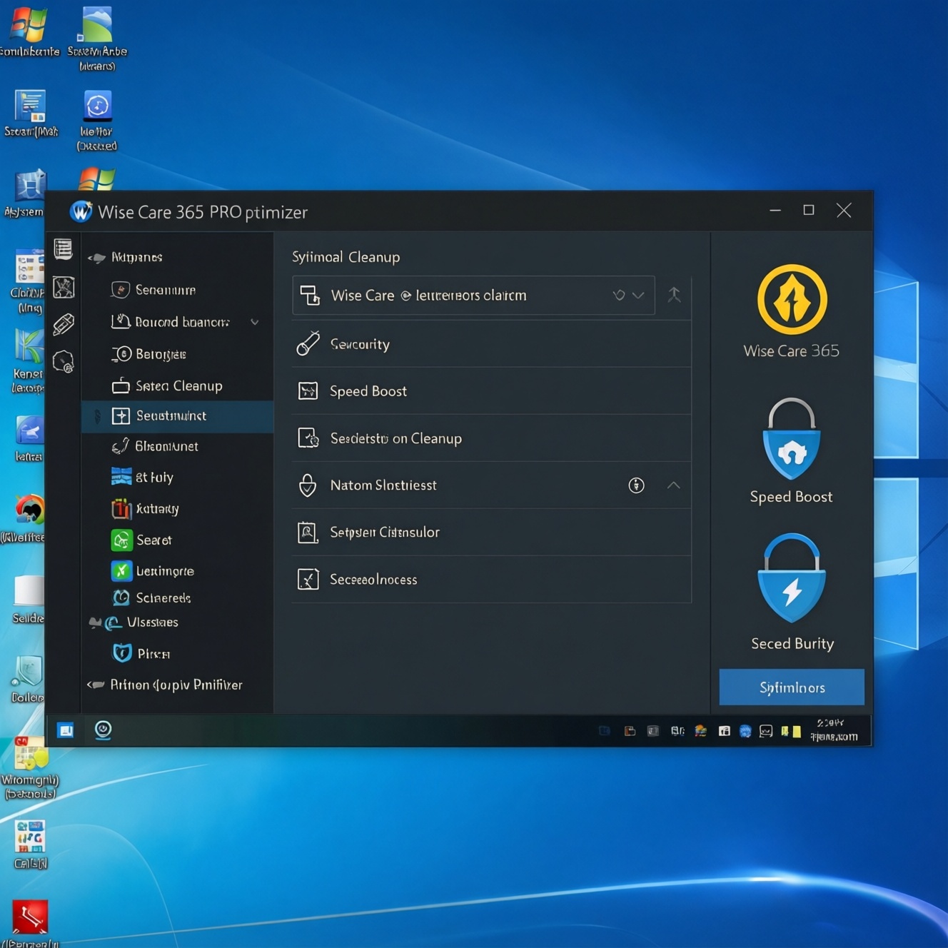Image resolution: width=948 pixels, height=948 pixels.
Task: Click the blue striped '8t fuly' sidebar icon
Action: (121, 477)
